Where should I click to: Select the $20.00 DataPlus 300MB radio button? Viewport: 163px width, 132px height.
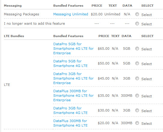click(137, 123)
